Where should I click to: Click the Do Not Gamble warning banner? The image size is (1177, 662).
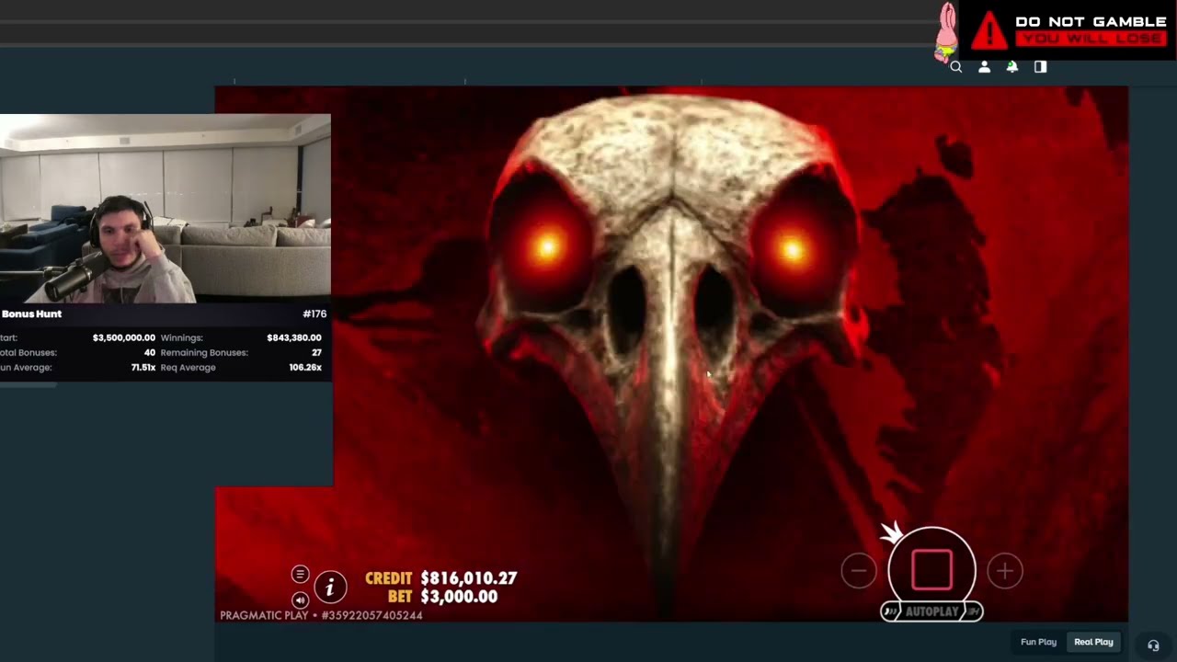click(1068, 30)
